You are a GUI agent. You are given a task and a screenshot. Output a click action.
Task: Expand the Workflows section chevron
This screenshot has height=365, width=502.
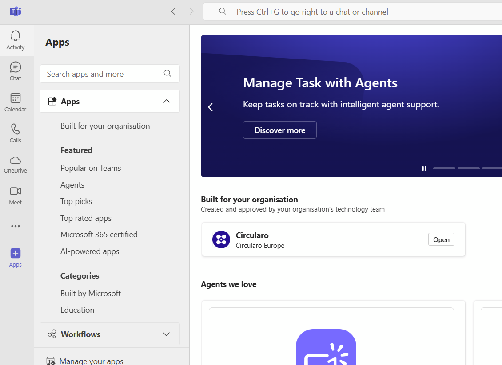(167, 334)
